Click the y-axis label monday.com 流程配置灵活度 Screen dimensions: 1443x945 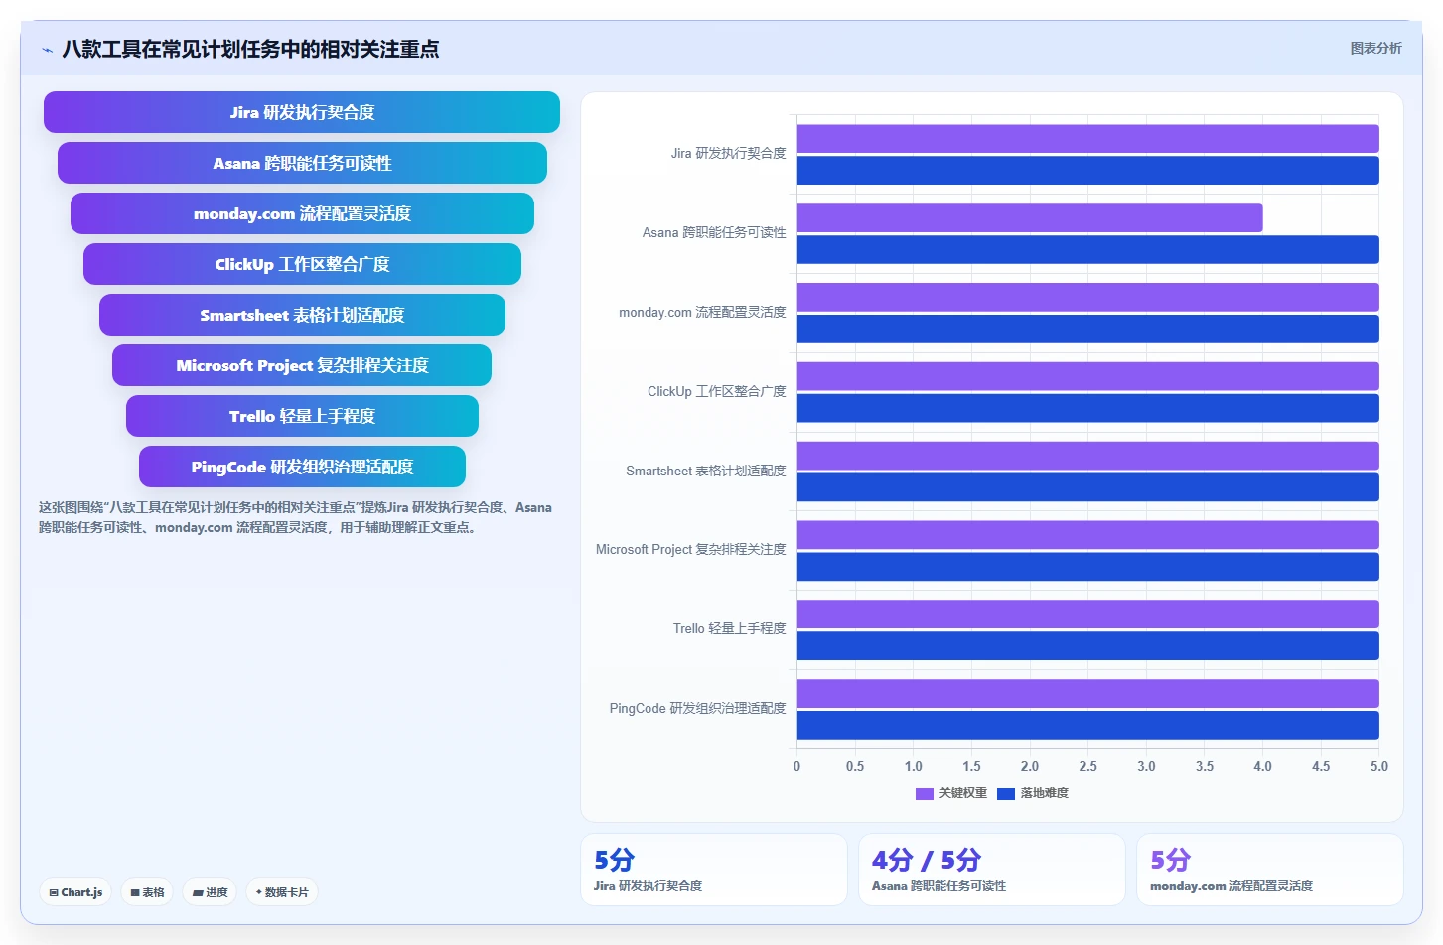[702, 313]
